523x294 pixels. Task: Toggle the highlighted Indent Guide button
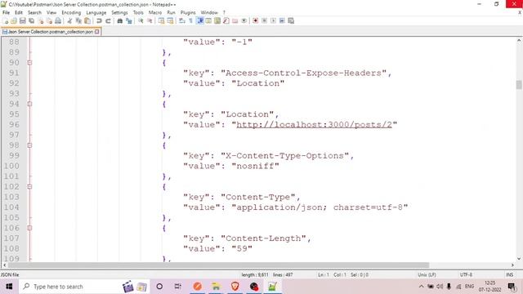[x=199, y=20]
